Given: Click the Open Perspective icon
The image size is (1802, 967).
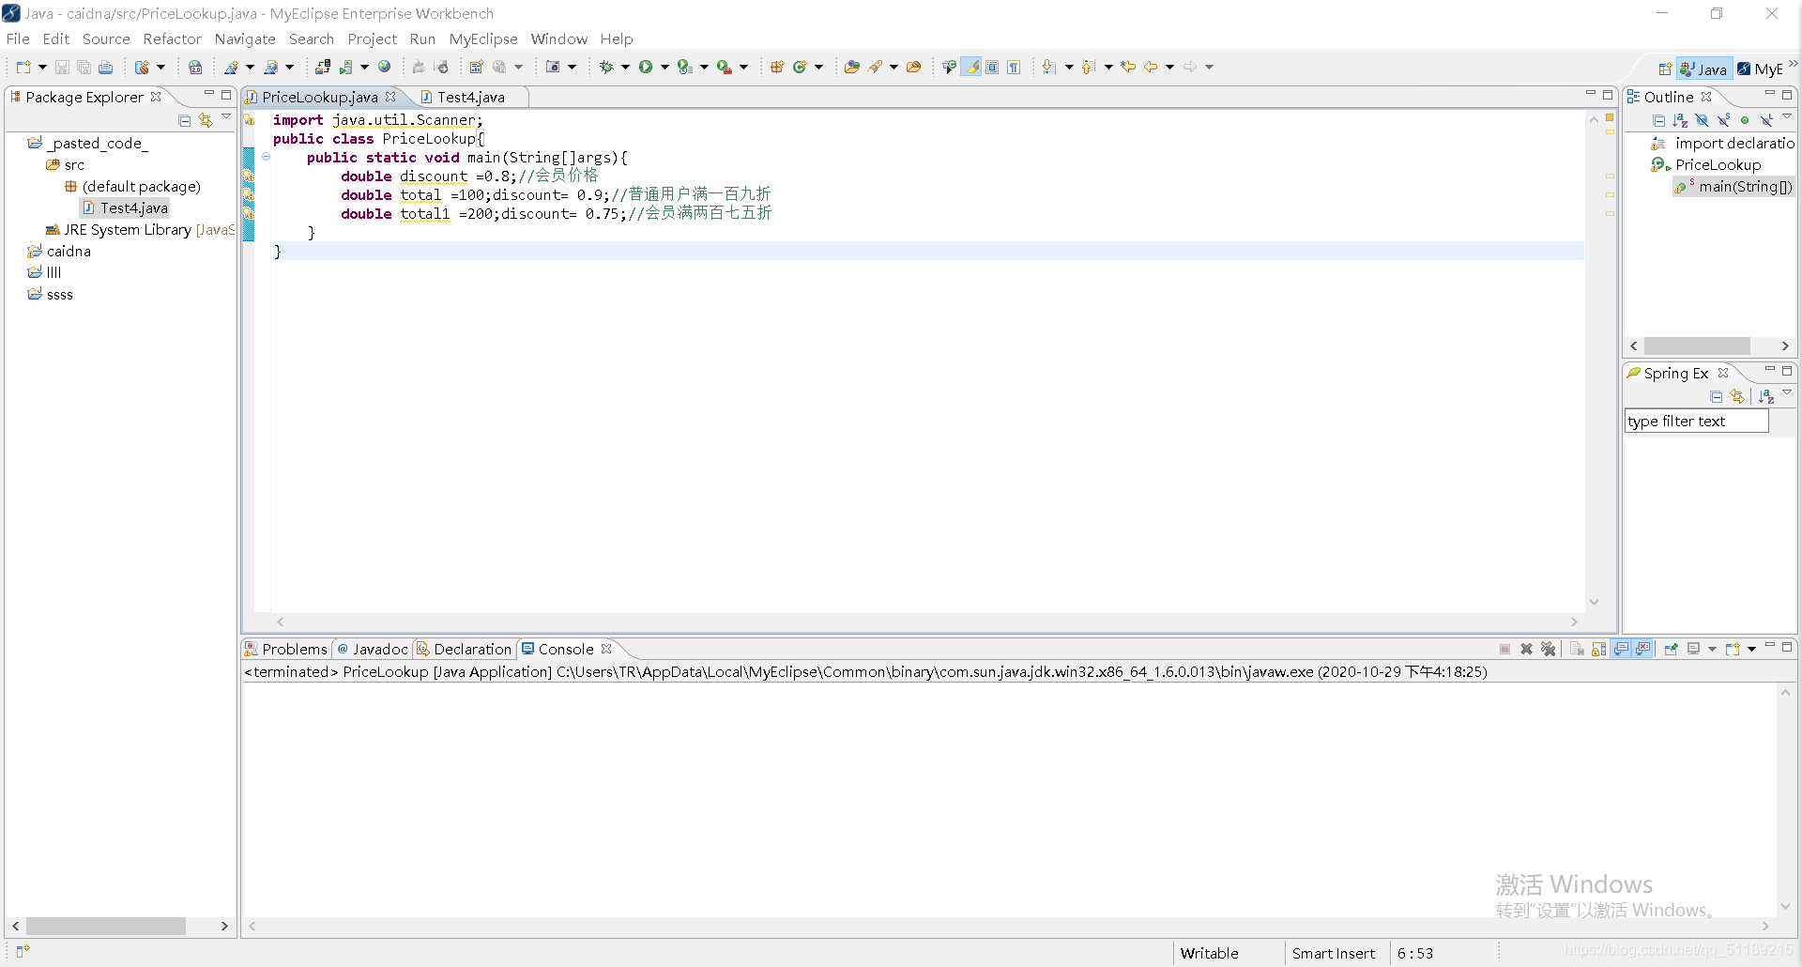Looking at the screenshot, I should click(x=1664, y=69).
